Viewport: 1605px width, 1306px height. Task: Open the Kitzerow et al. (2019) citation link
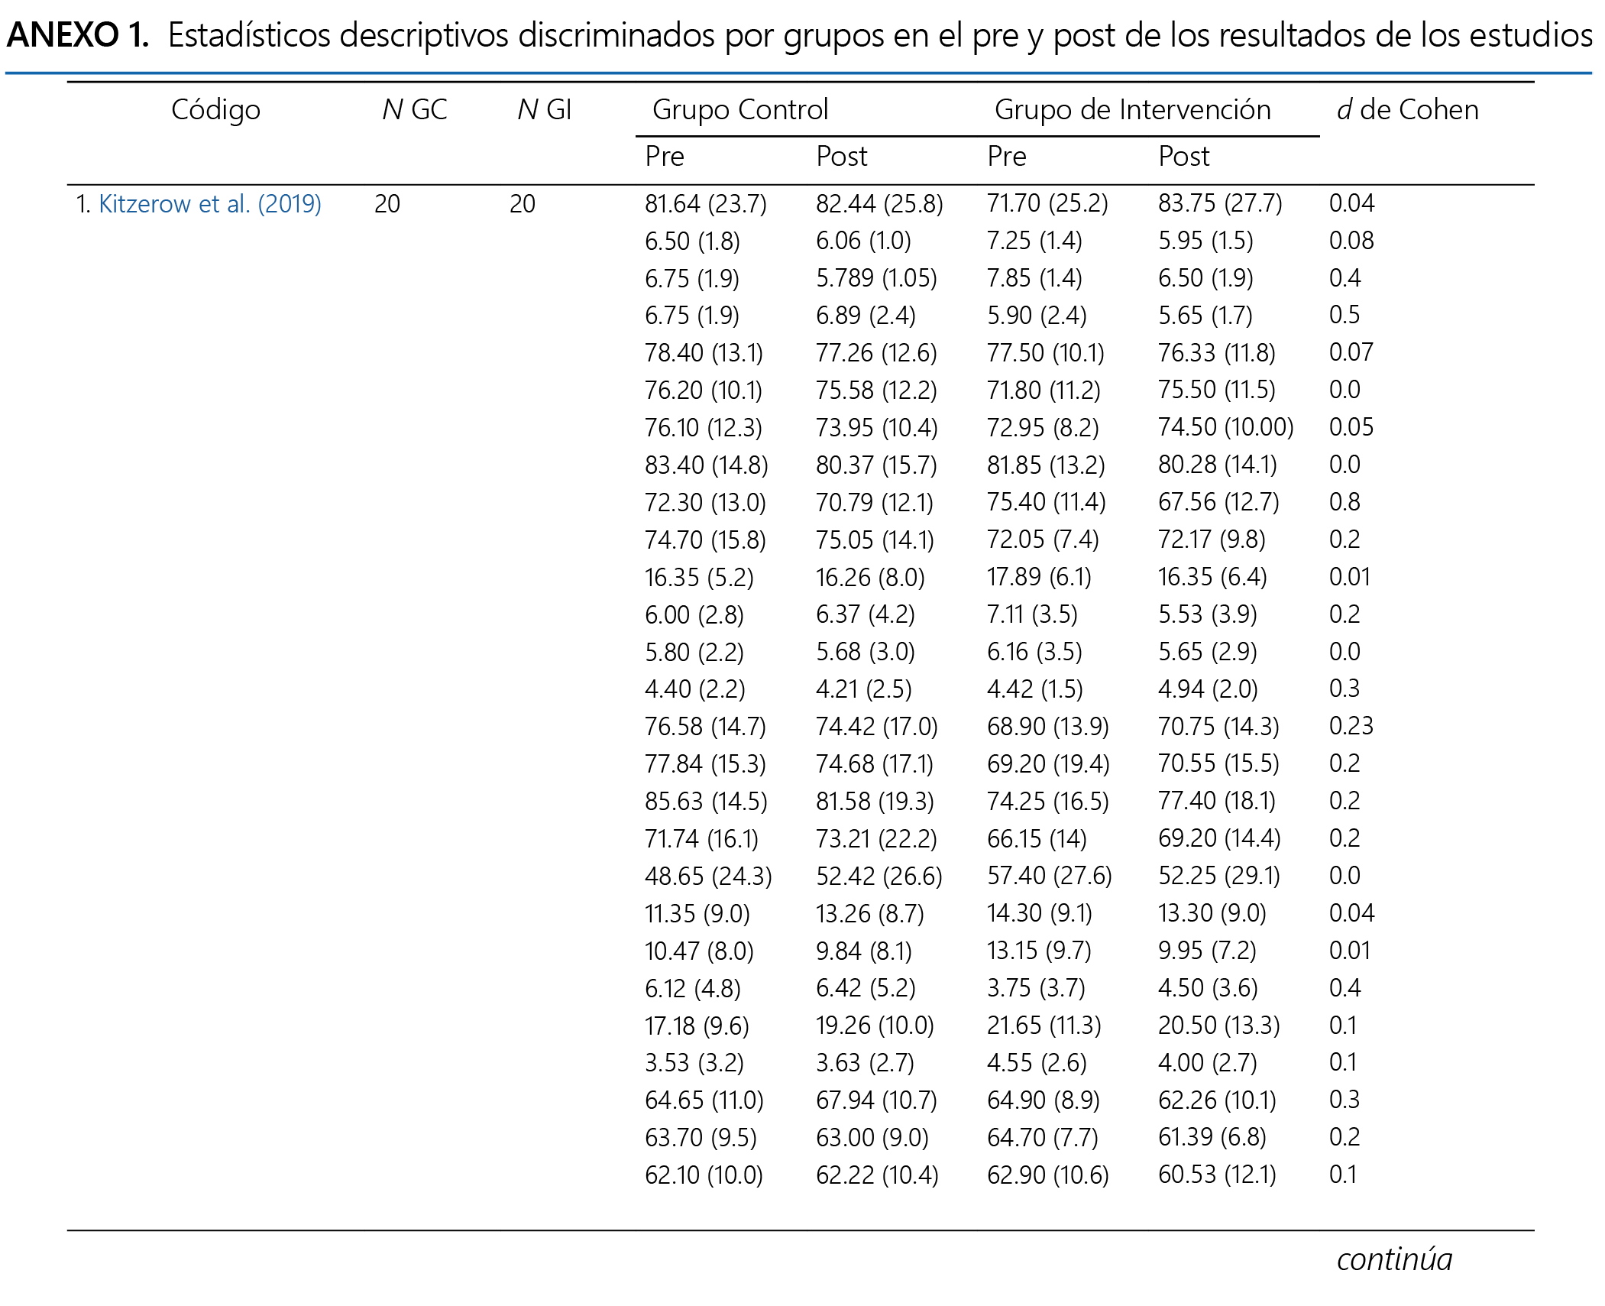click(210, 204)
